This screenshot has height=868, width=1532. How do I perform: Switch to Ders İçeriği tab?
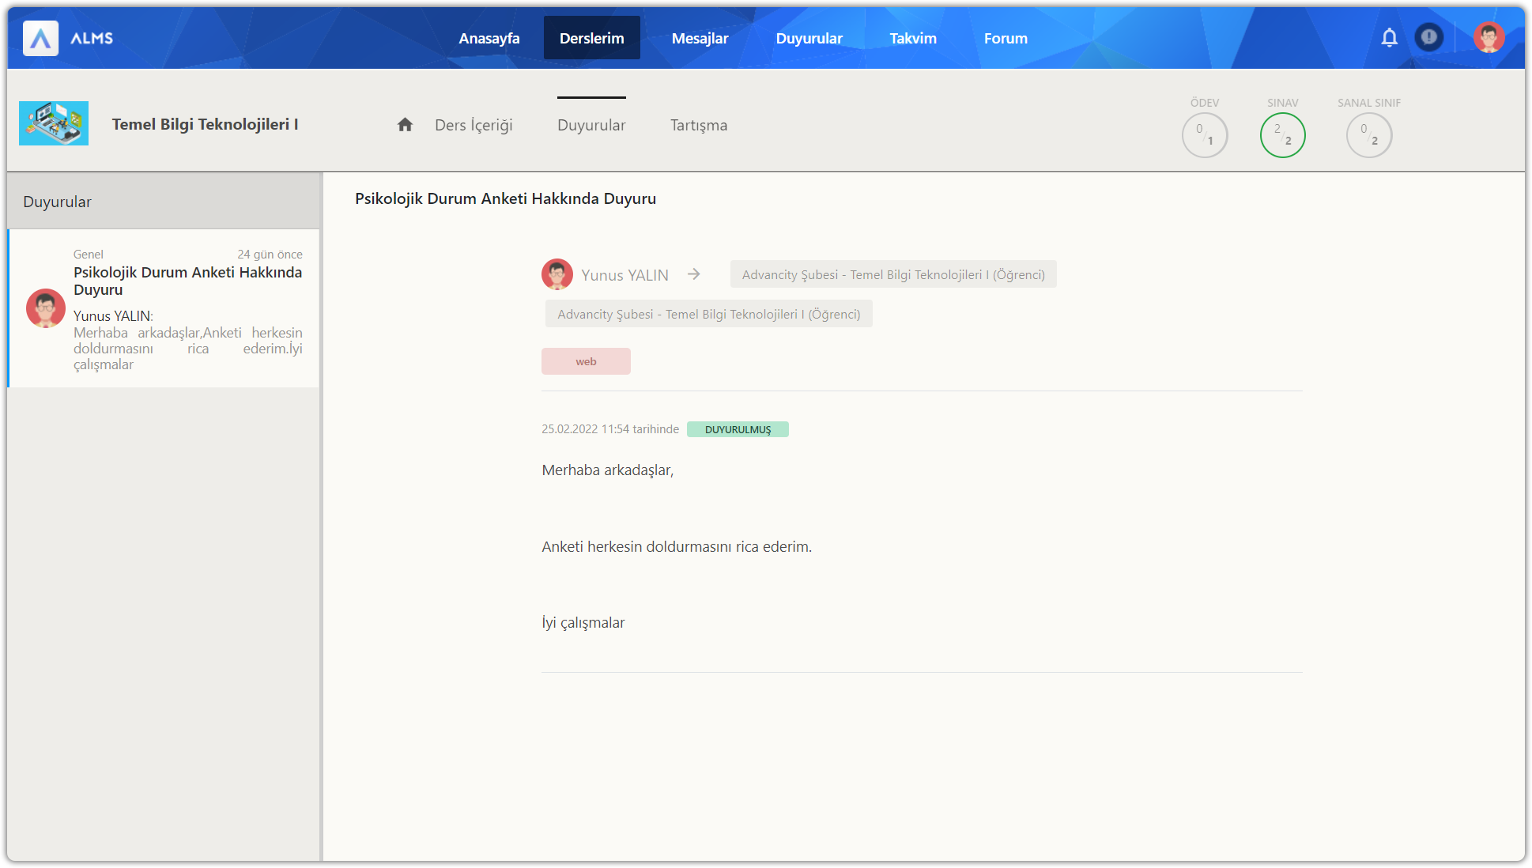click(473, 125)
